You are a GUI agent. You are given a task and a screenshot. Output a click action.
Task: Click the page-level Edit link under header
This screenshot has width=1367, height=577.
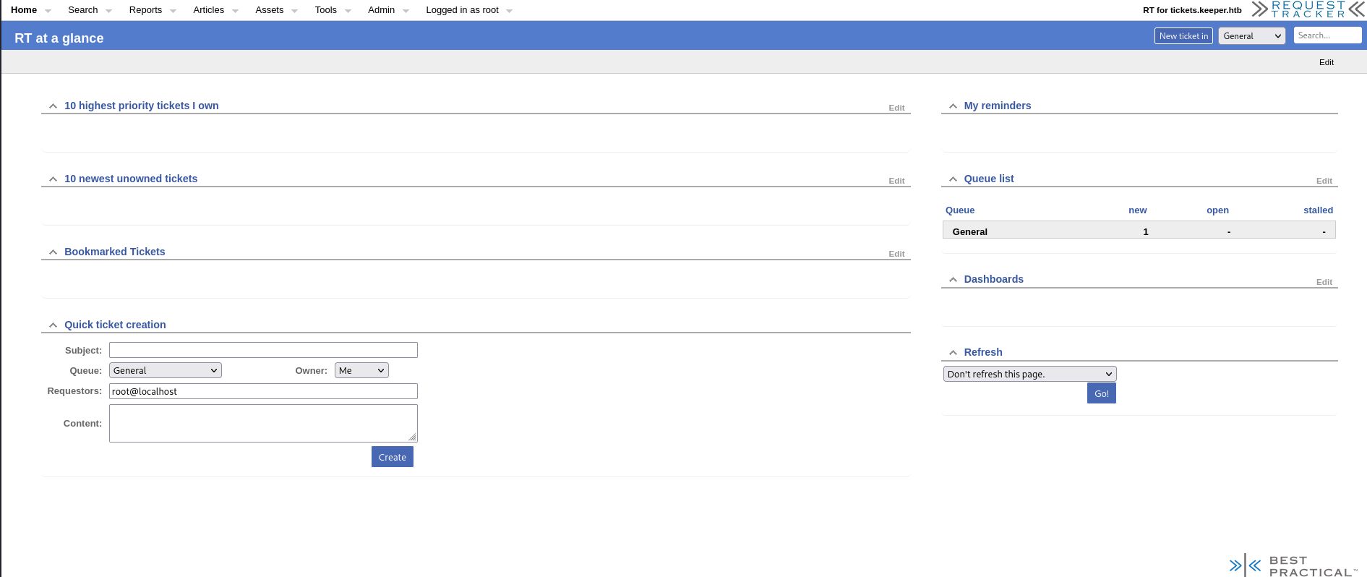(1327, 62)
